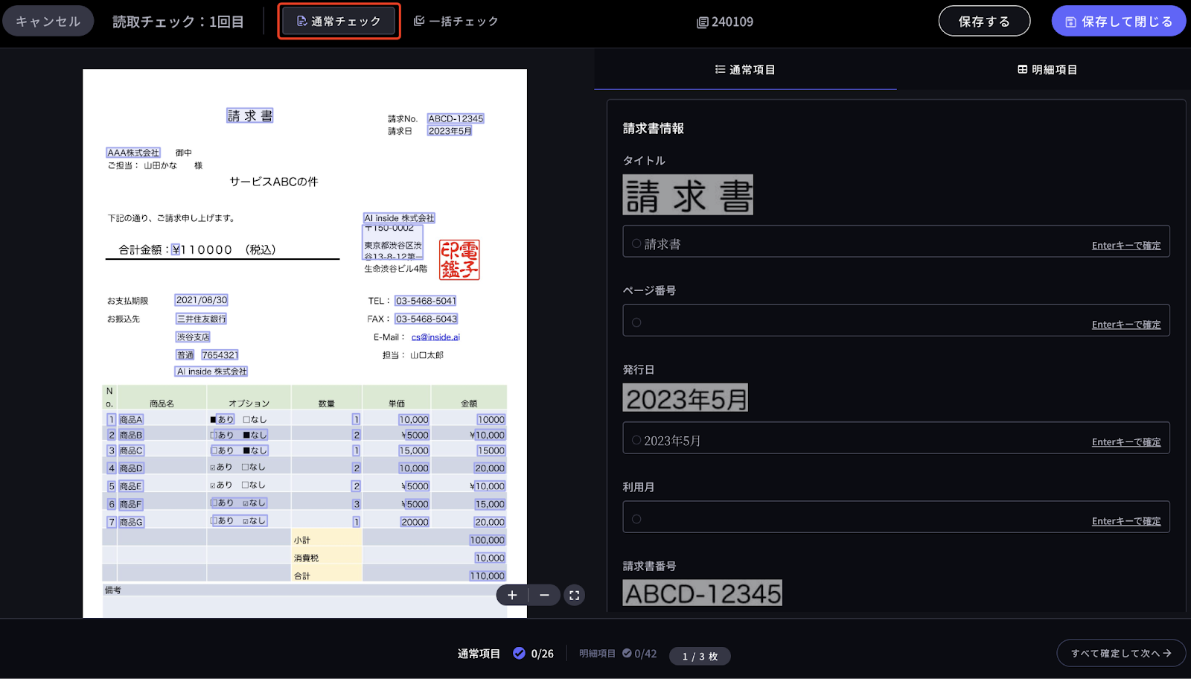Click the 保存する button

click(983, 21)
